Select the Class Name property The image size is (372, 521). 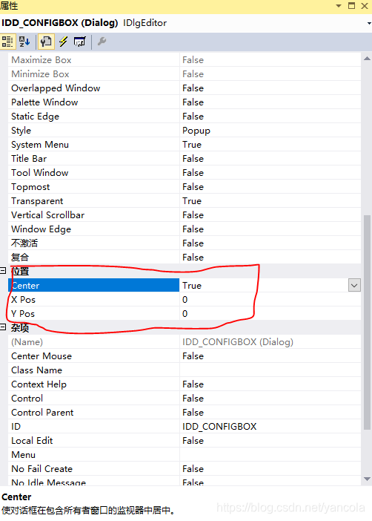click(x=93, y=370)
